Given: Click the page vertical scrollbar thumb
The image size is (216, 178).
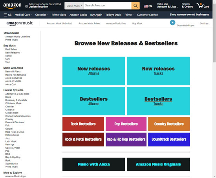Looking at the screenshot, I should 214,33.
